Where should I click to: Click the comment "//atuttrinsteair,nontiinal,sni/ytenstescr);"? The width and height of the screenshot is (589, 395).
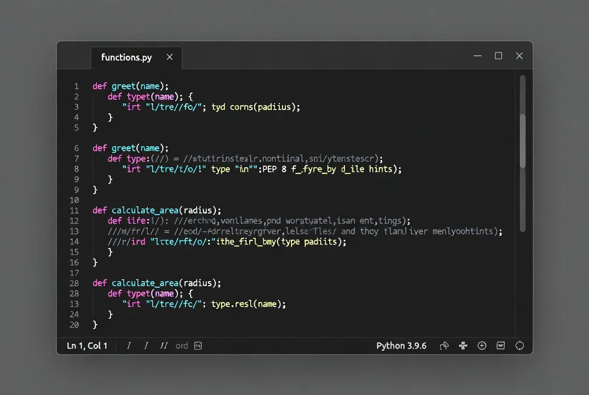point(283,159)
